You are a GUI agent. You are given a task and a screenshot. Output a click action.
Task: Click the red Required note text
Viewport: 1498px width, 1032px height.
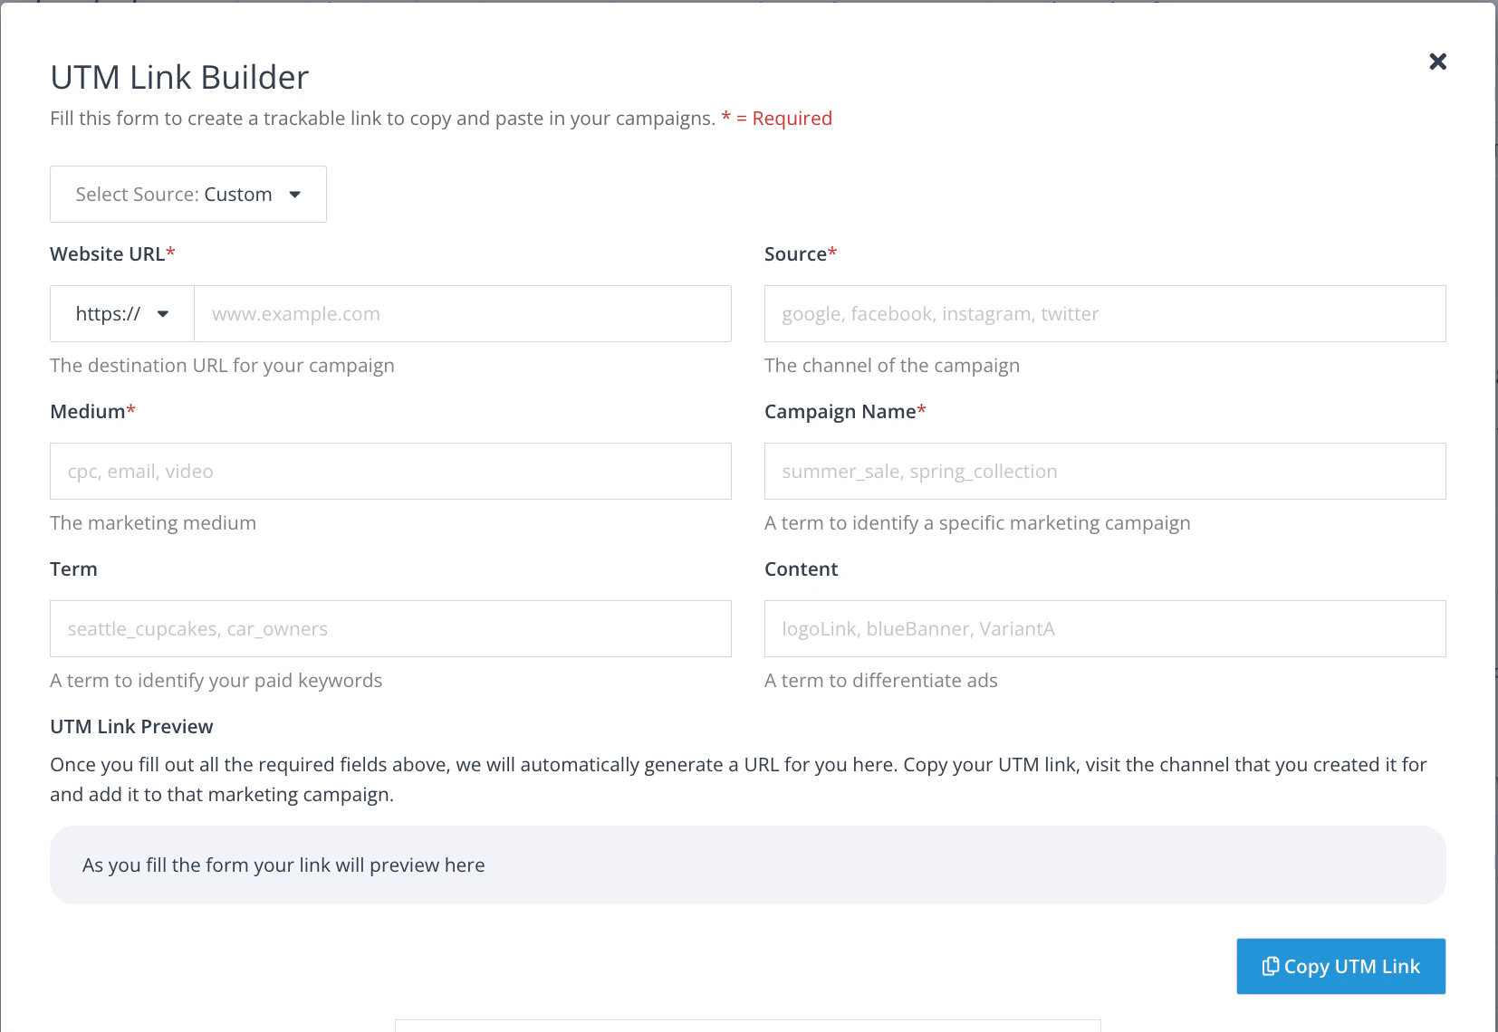[x=776, y=118]
